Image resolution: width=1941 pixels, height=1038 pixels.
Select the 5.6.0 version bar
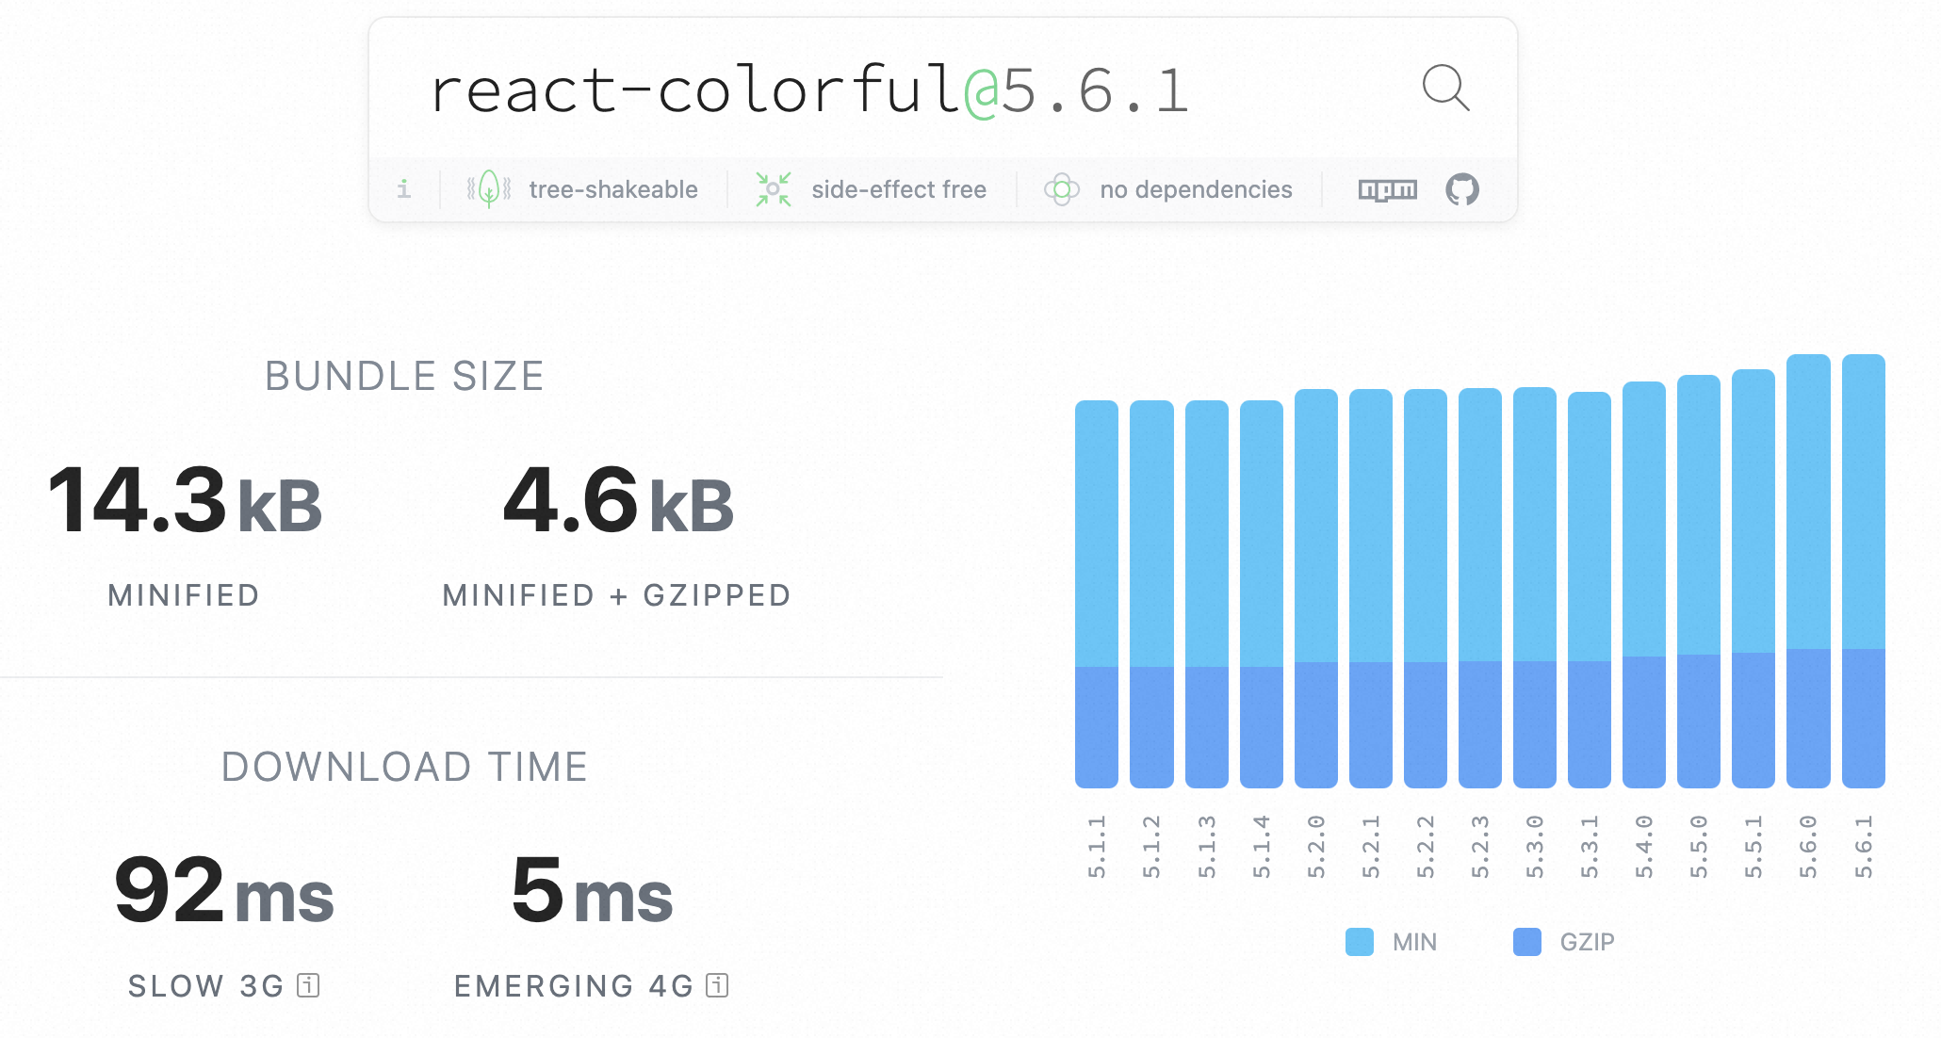(x=1807, y=571)
